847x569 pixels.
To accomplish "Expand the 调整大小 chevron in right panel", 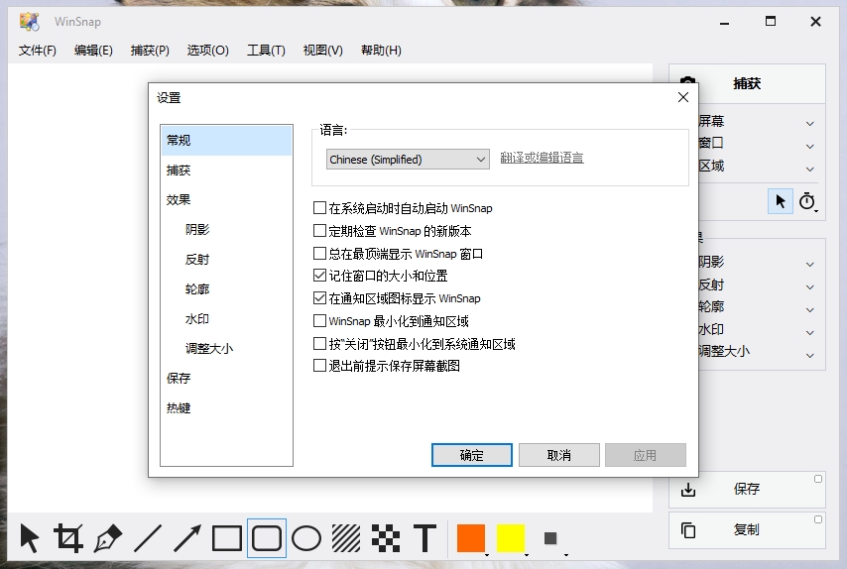I will point(809,355).
